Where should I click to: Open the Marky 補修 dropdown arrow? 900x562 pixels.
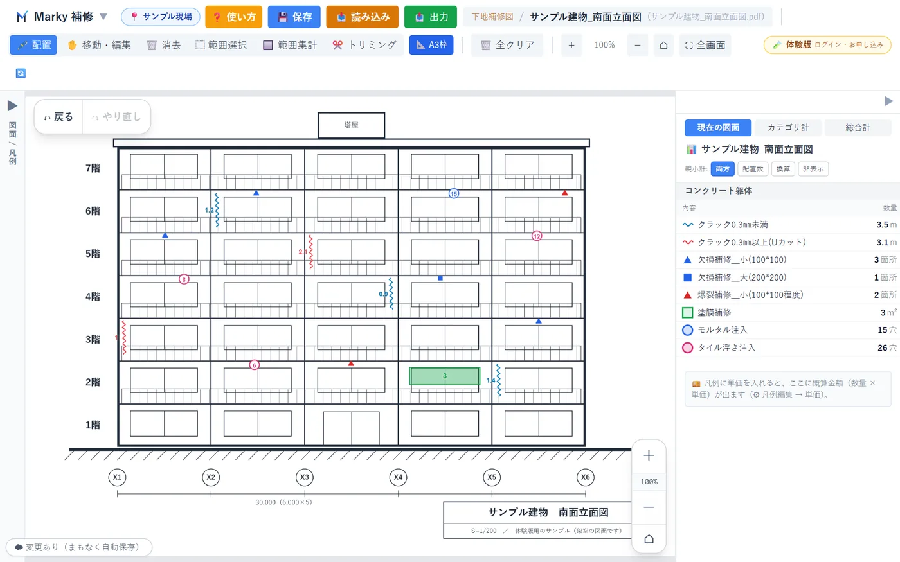pyautogui.click(x=104, y=17)
